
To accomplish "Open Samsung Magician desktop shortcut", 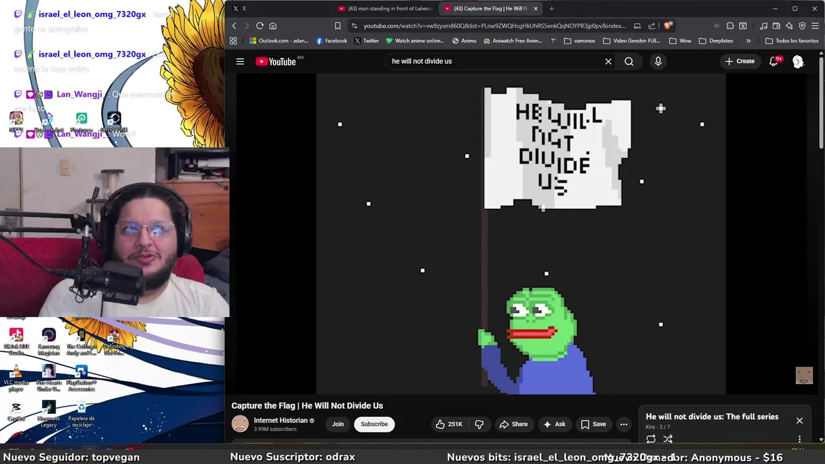I will [48, 342].
